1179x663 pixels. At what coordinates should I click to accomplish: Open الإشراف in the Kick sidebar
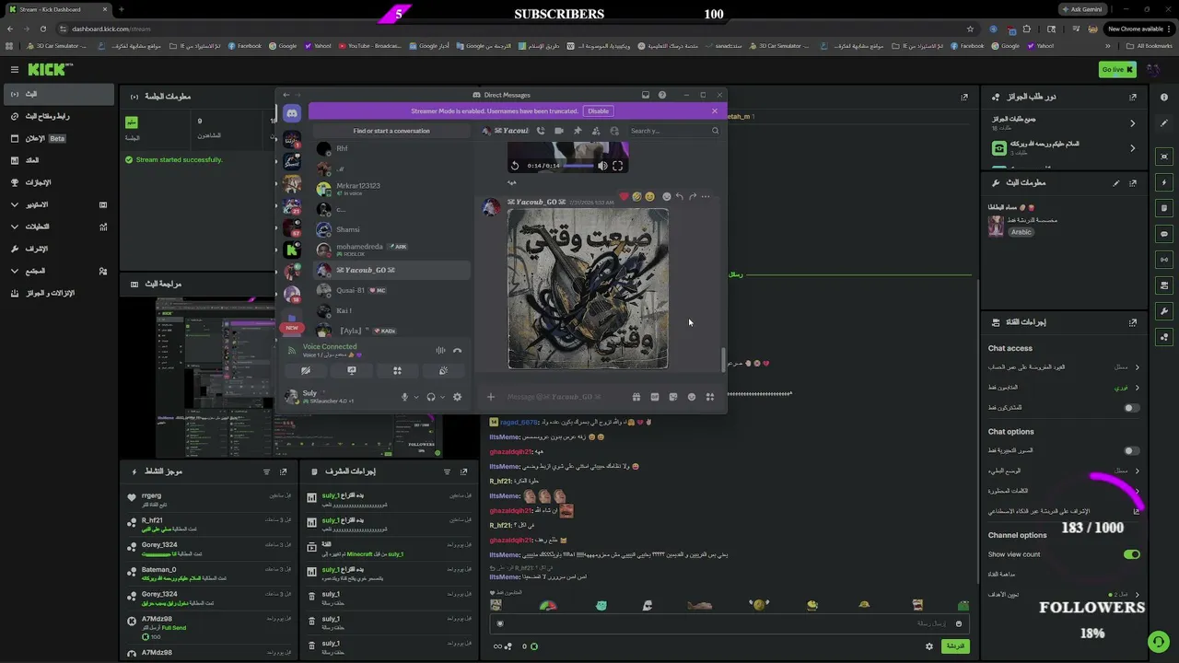[x=60, y=249]
